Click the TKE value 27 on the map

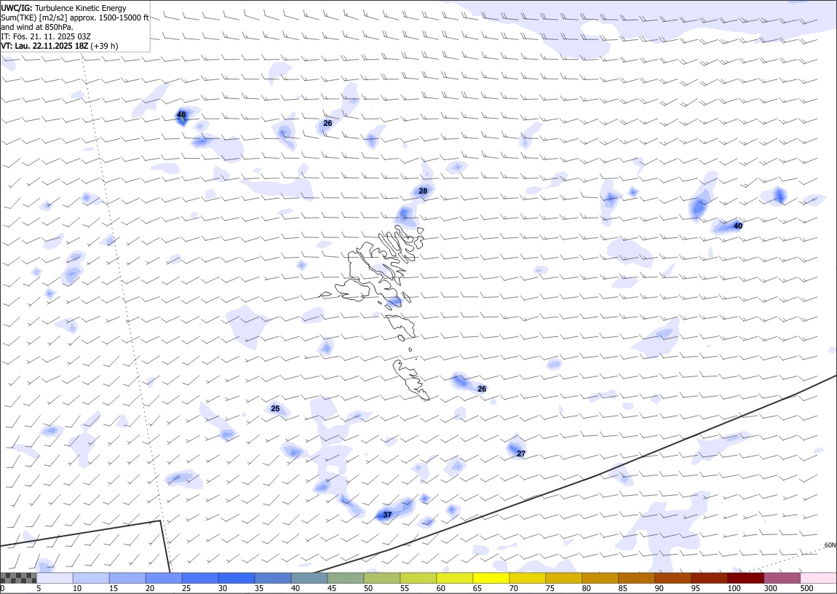(521, 454)
